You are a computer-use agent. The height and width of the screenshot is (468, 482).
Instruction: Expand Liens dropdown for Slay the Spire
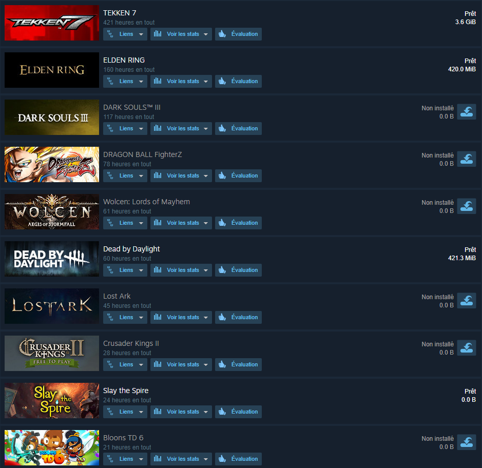pos(125,412)
